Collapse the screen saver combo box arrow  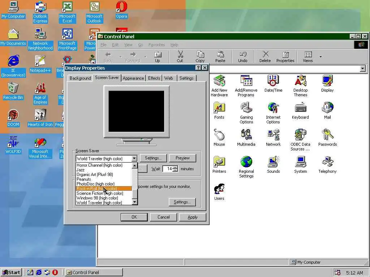134,159
